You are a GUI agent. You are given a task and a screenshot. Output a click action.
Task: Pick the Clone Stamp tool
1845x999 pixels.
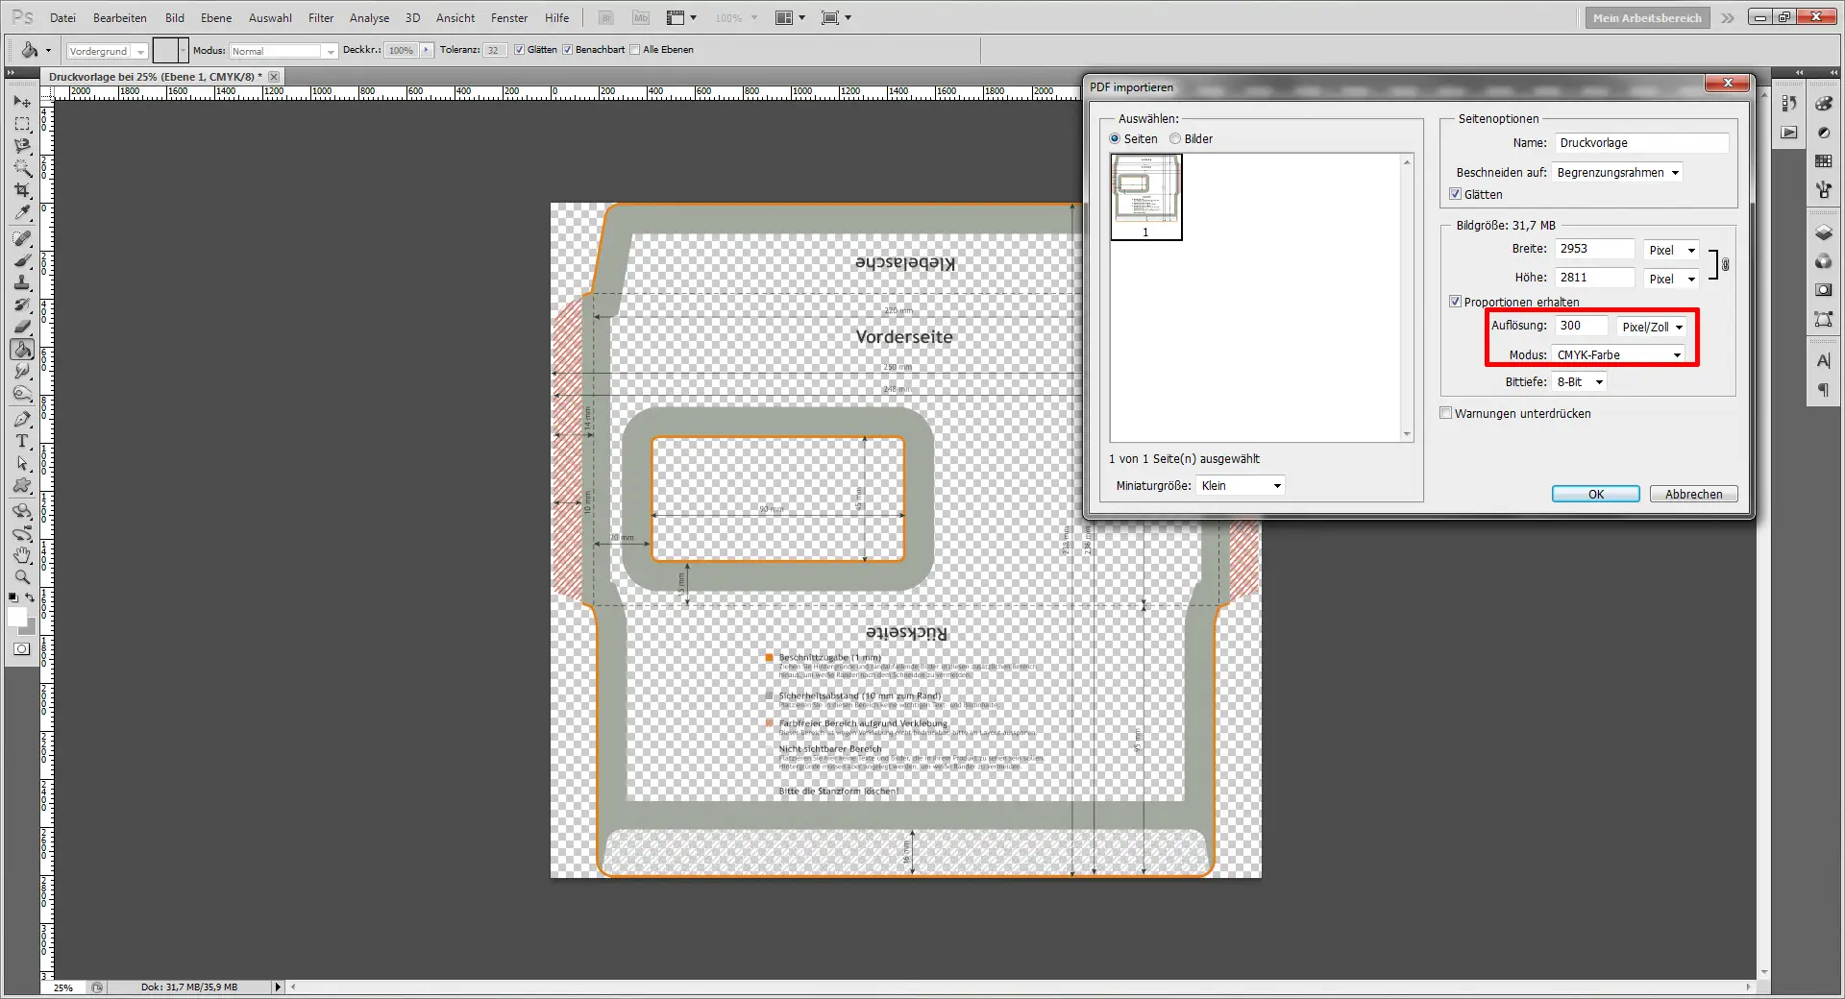(x=22, y=282)
